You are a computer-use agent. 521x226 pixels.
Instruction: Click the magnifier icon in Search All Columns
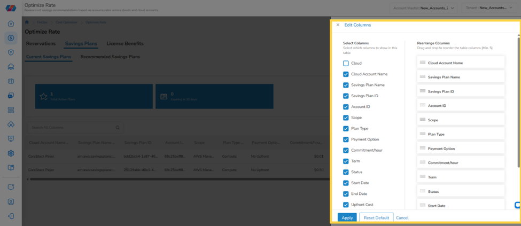coord(117,128)
